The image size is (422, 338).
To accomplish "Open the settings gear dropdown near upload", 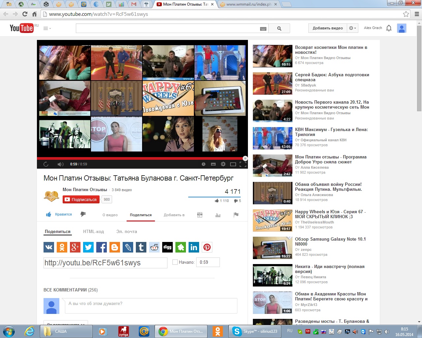I will click(x=352, y=28).
